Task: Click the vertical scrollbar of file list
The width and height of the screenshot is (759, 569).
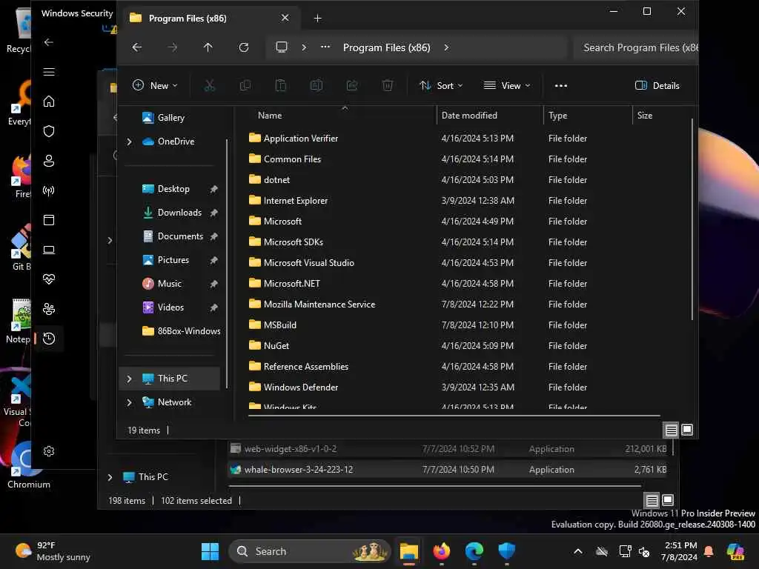Action: [x=692, y=219]
